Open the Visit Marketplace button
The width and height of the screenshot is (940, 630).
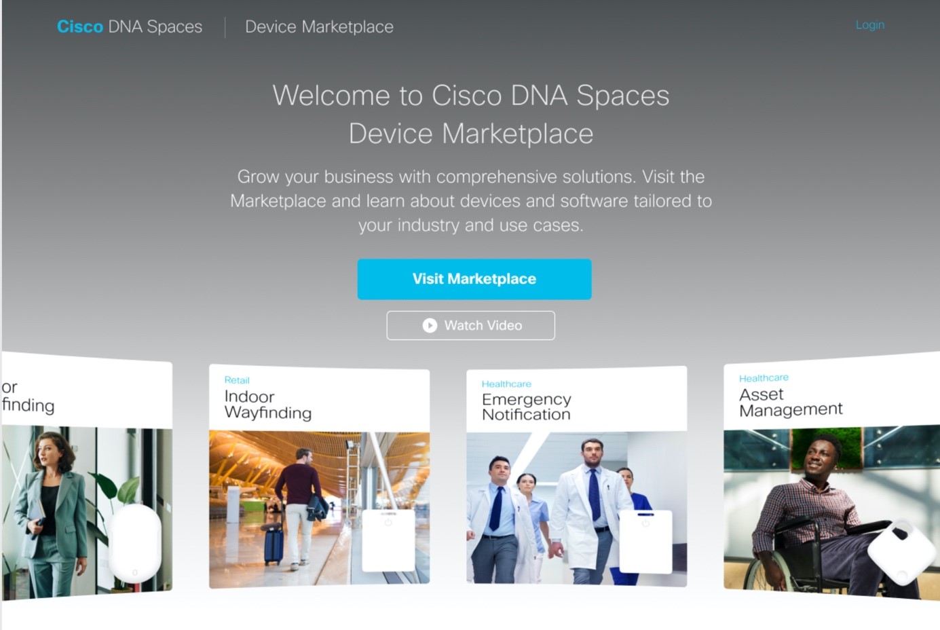(474, 279)
